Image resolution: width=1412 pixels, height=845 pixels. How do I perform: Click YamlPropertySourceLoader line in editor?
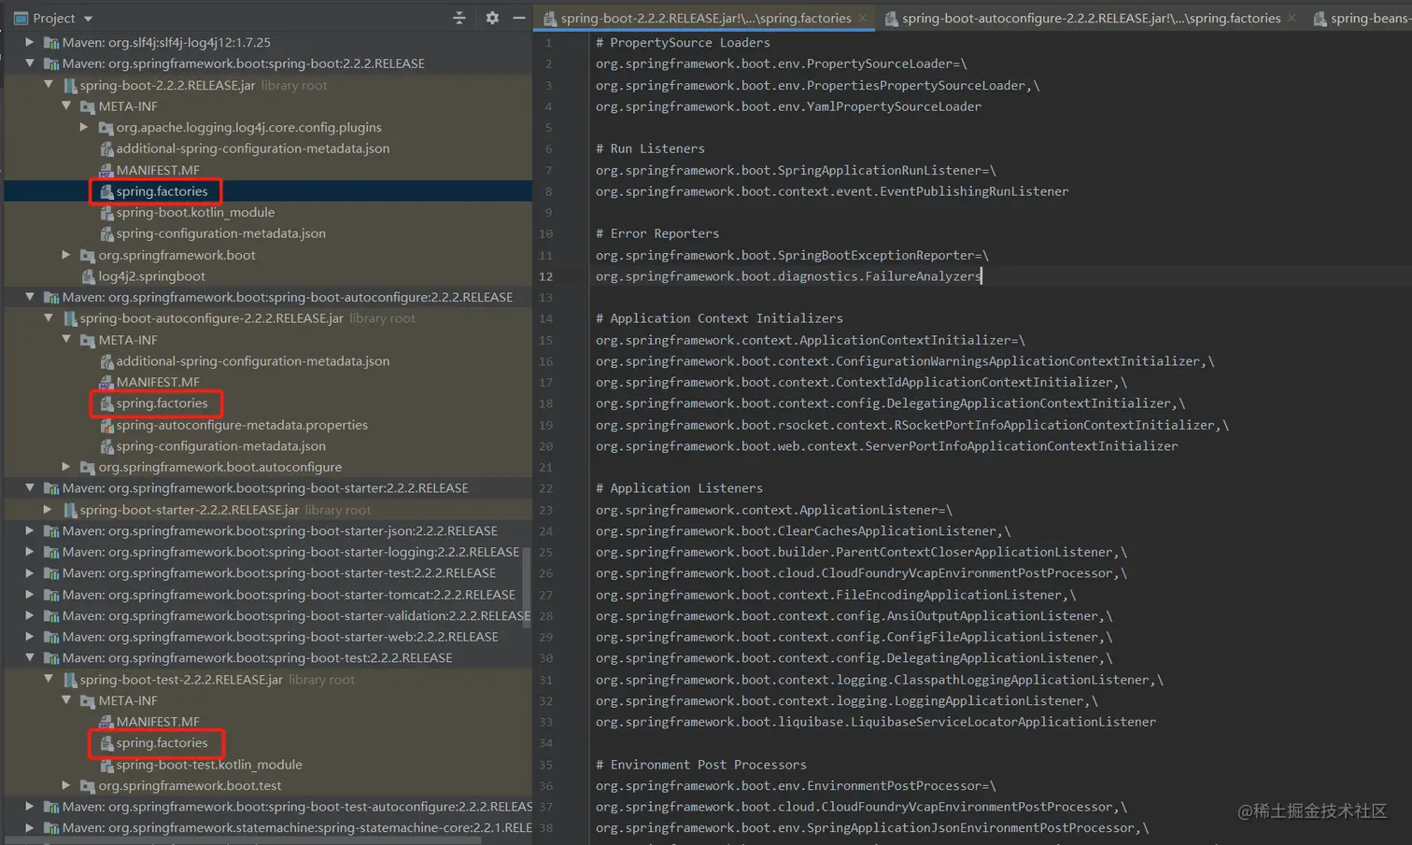pos(788,106)
